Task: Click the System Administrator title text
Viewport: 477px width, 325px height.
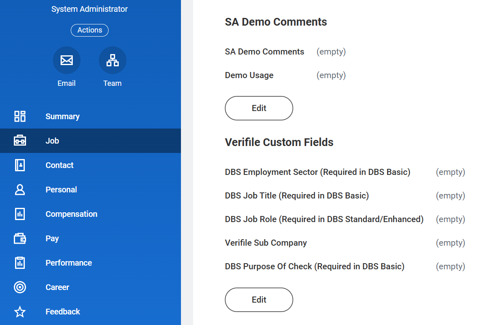Action: tap(89, 9)
